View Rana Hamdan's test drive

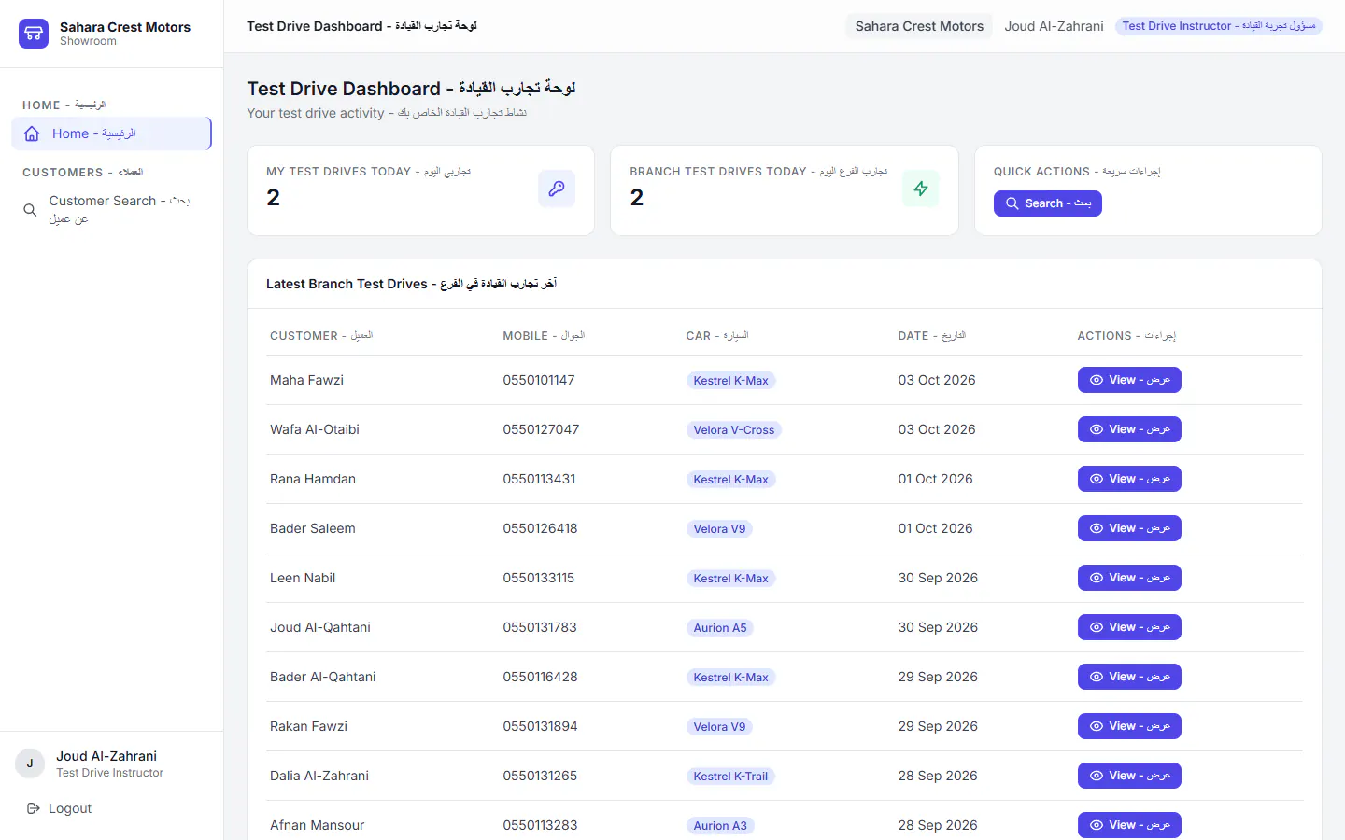click(1129, 479)
